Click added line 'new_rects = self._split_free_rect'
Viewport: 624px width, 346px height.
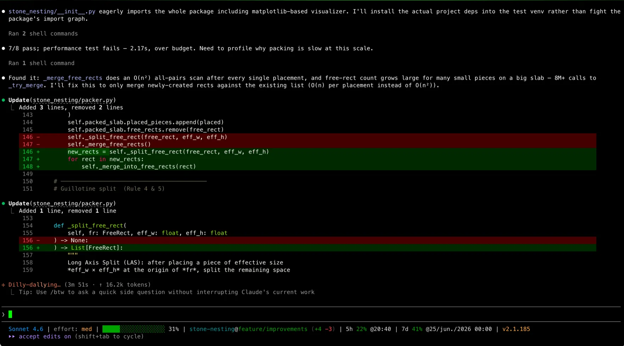(308, 152)
